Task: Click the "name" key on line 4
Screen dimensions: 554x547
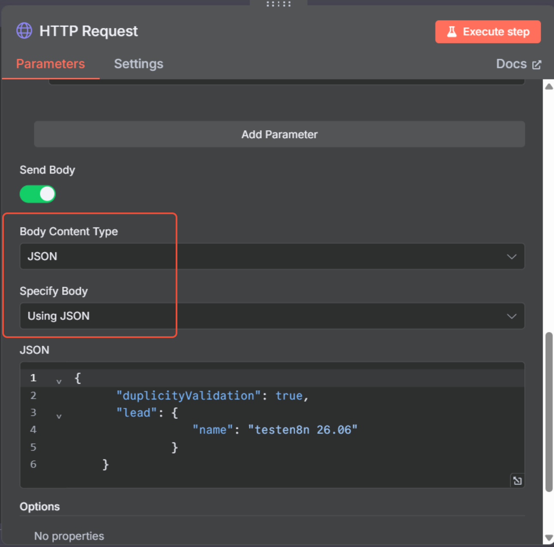Action: click(x=213, y=430)
